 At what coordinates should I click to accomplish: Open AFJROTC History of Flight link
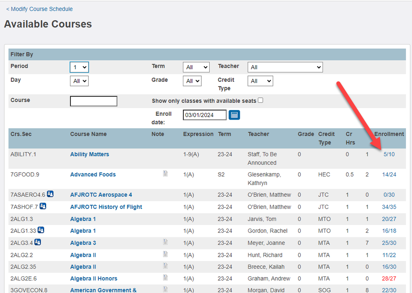point(106,207)
